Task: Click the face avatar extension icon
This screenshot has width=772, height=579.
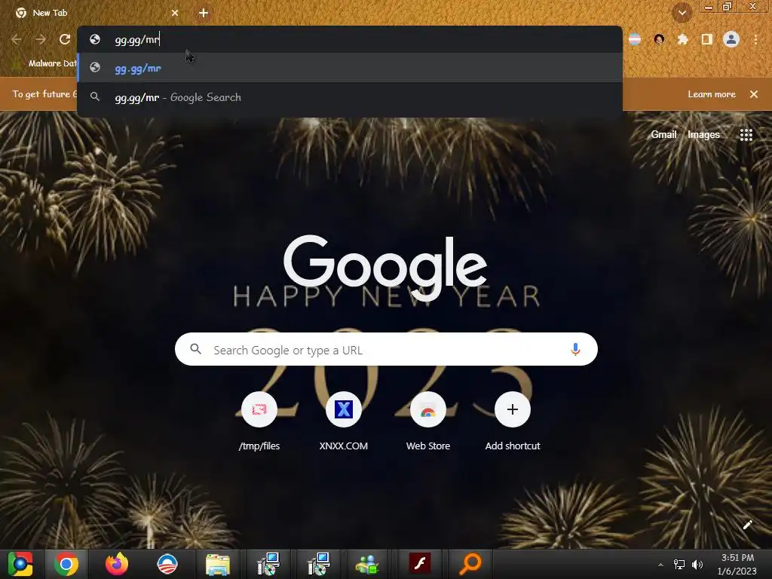Action: (x=659, y=39)
